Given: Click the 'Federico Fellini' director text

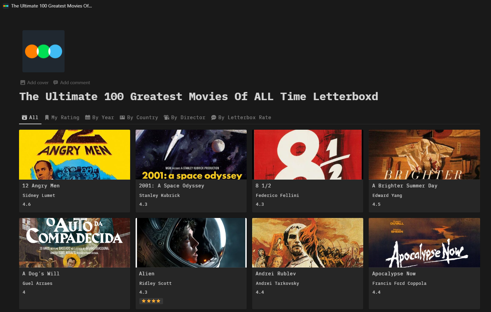Looking at the screenshot, I should (277, 196).
